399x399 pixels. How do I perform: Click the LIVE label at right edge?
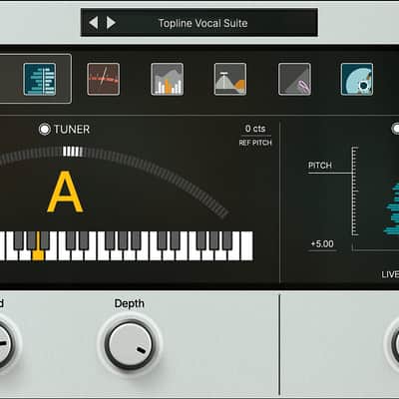(x=390, y=274)
